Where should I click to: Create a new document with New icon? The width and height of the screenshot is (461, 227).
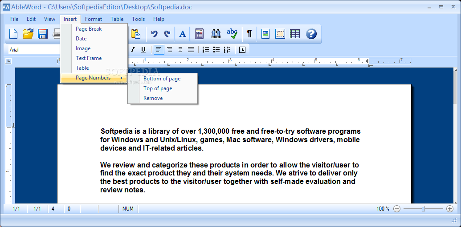pyautogui.click(x=13, y=34)
